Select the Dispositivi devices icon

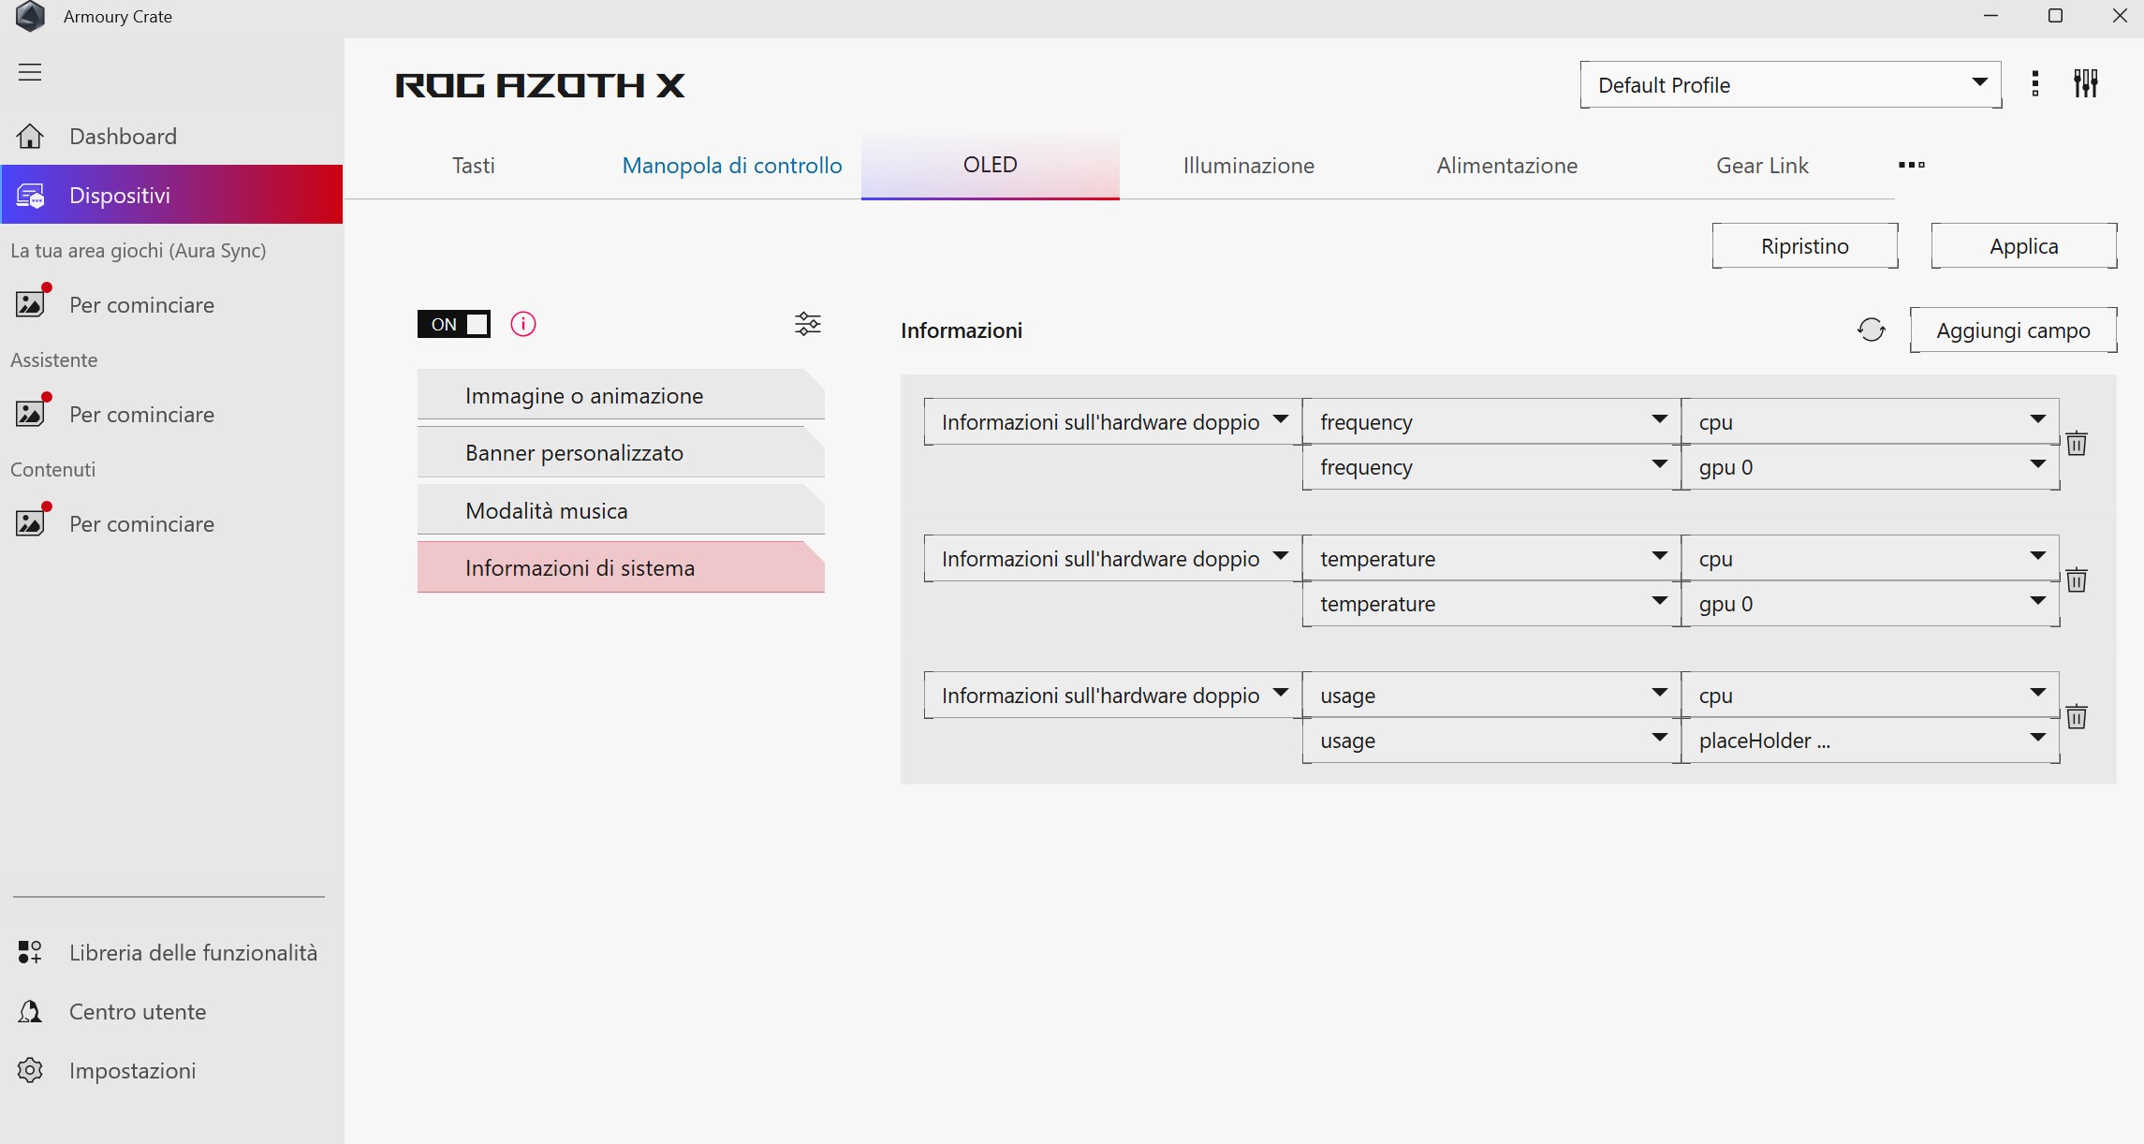click(30, 196)
